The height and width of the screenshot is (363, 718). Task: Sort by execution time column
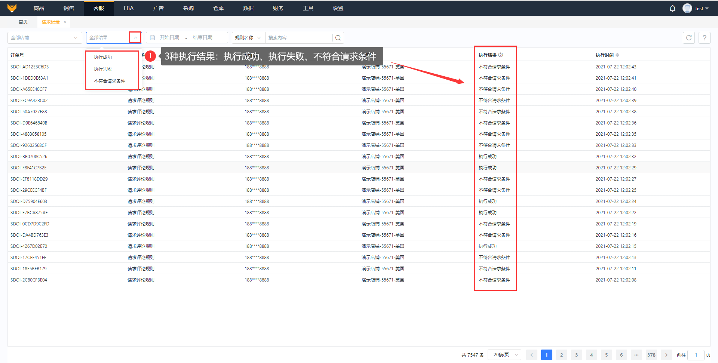click(617, 55)
